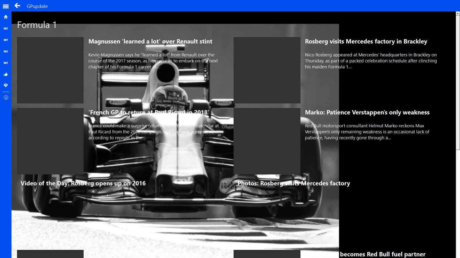This screenshot has height=258, width=460.
Task: Click the 'France could make a surprise return' summary
Action: (154, 132)
